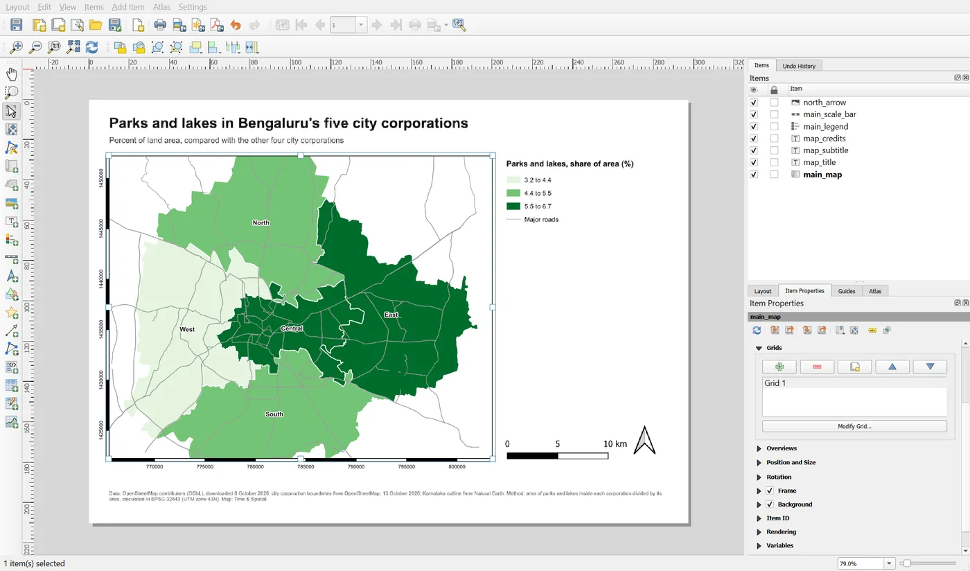Click the Print layout icon
The width and height of the screenshot is (970, 571).
coord(160,26)
